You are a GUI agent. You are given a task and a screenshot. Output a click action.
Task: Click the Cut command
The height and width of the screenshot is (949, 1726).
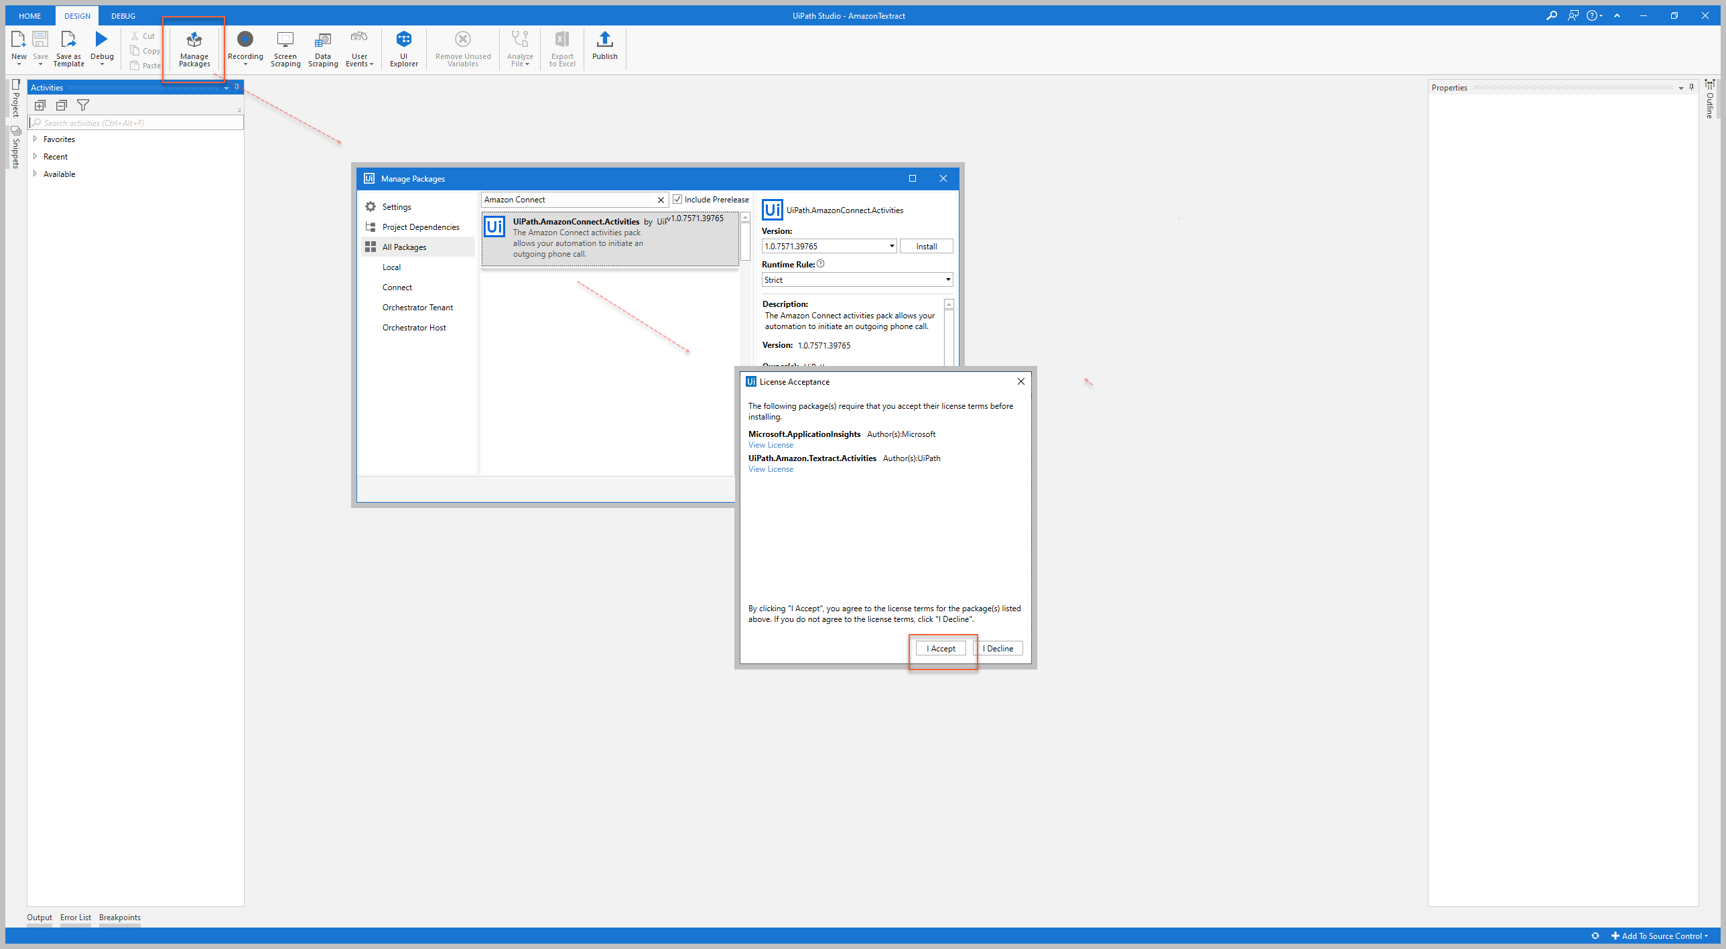pos(143,36)
